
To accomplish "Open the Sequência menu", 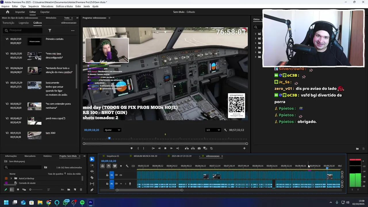I will pos(33,6).
